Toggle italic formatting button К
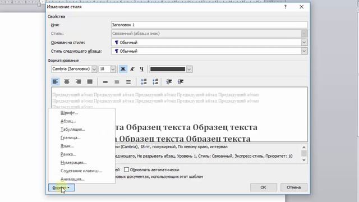359x202 pixels. [x=132, y=69]
